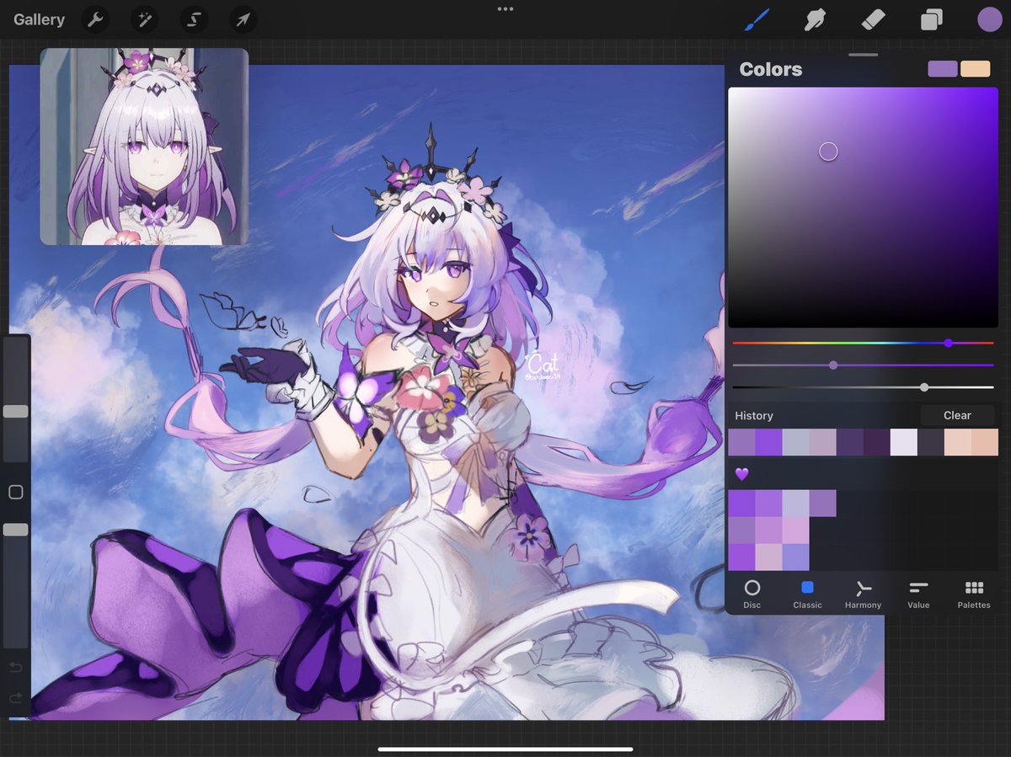This screenshot has width=1011, height=757.
Task: Choose the periwinkle swatch in bottom palette row
Action: pyautogui.click(x=796, y=557)
